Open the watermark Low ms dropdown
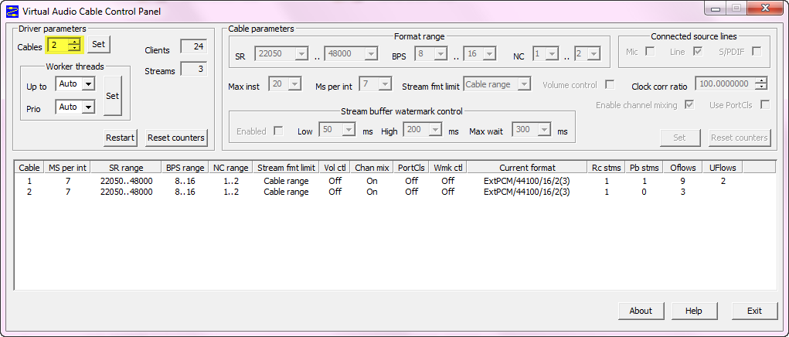The image size is (789, 337). (350, 130)
